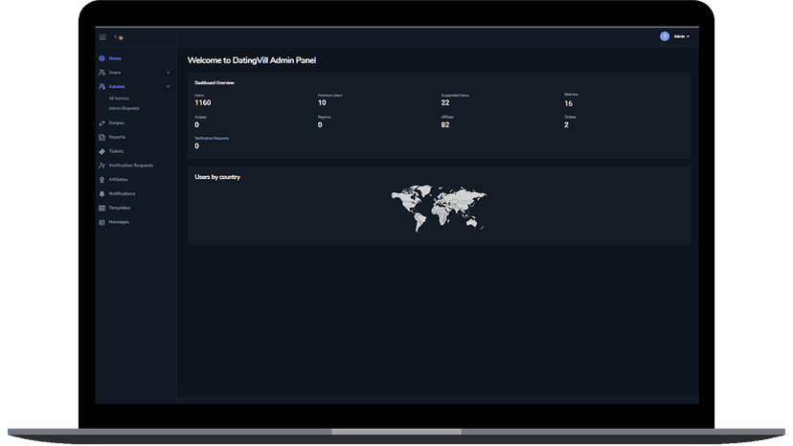Toggle the hamburger sidebar menu
The height and width of the screenshot is (446, 793).
coord(102,37)
